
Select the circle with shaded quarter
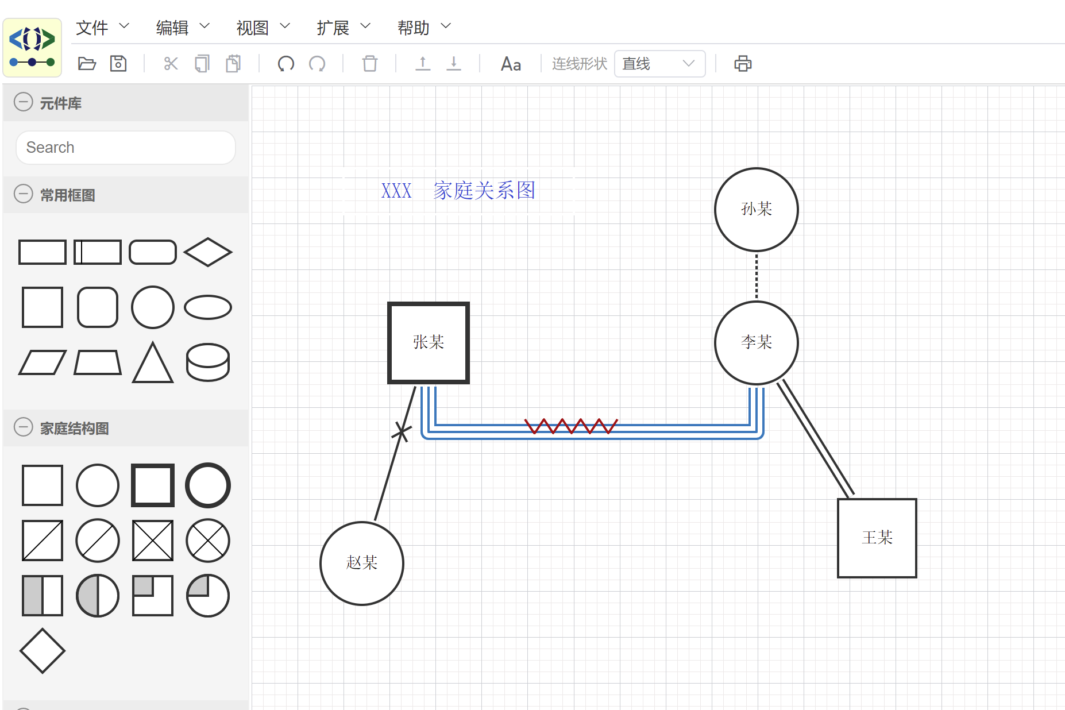point(208,596)
